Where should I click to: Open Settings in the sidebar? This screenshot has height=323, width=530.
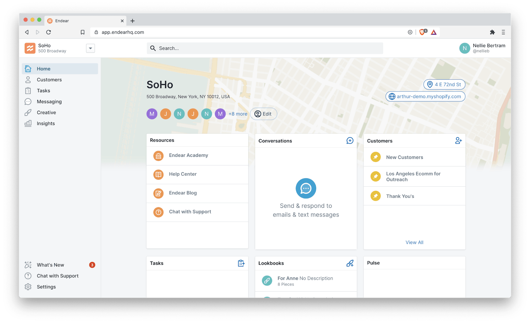click(60, 286)
